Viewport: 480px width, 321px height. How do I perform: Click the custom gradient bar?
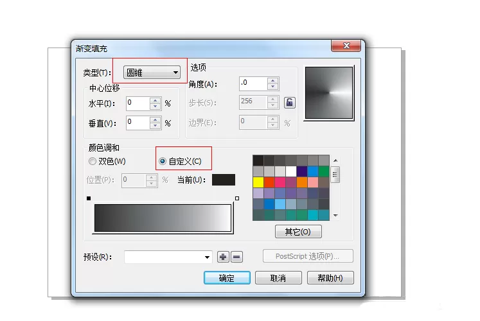pos(163,218)
